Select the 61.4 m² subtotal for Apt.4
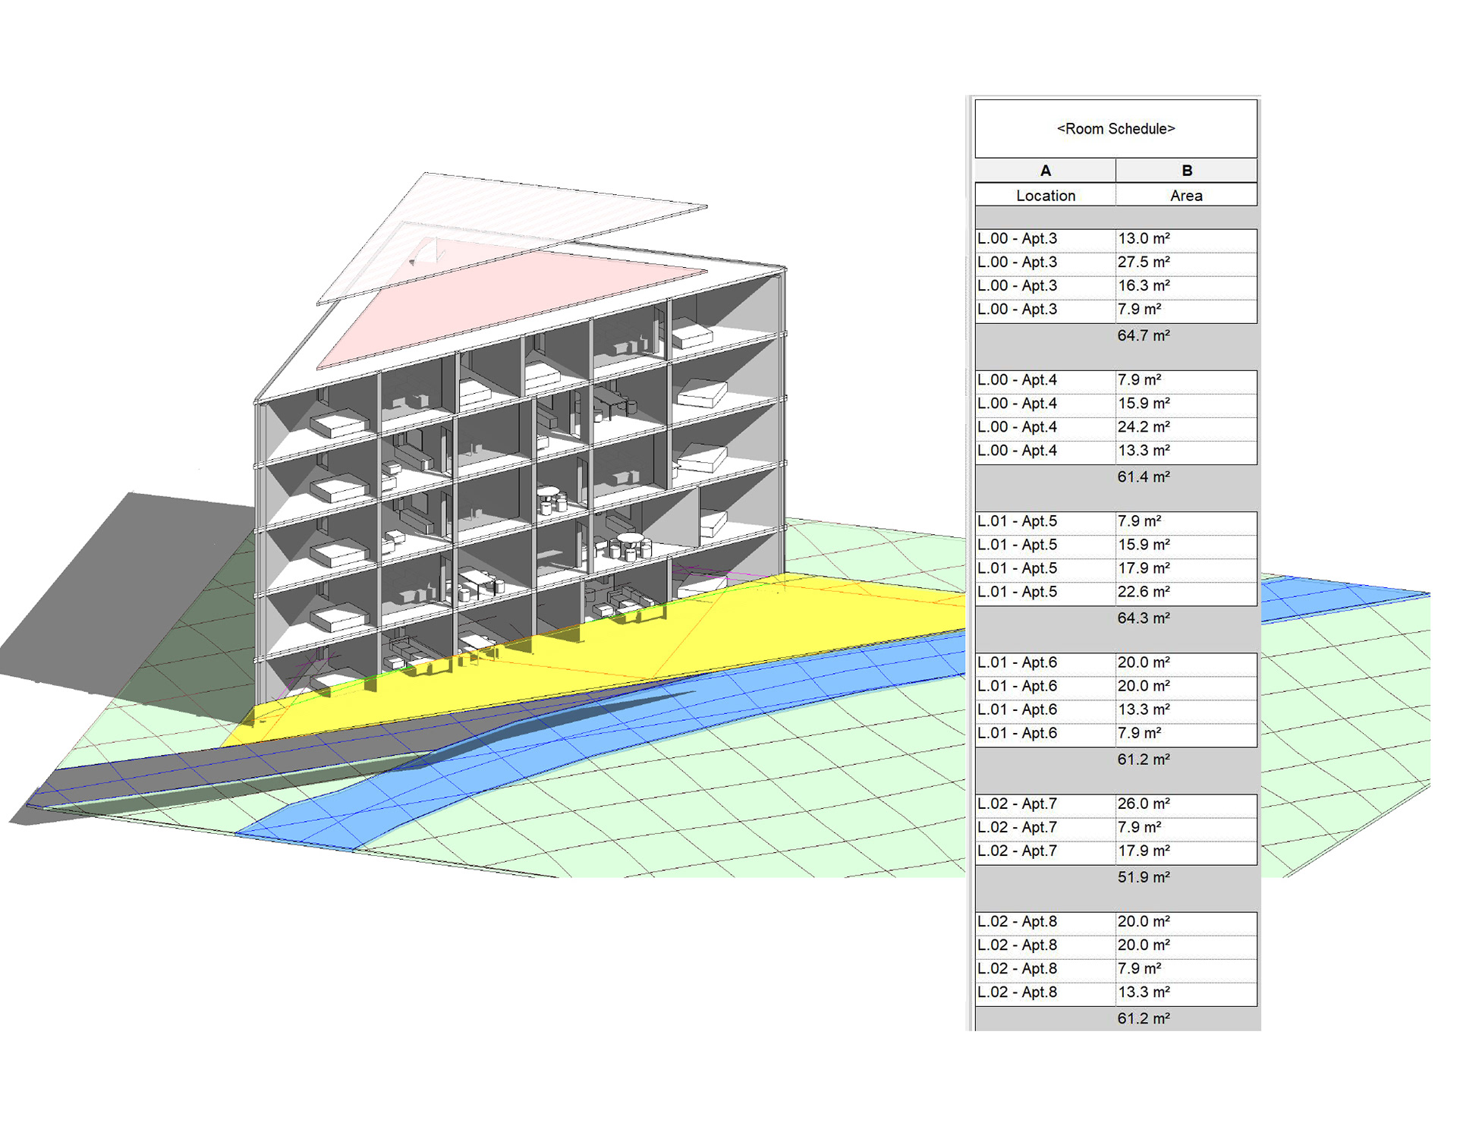 click(x=1144, y=477)
